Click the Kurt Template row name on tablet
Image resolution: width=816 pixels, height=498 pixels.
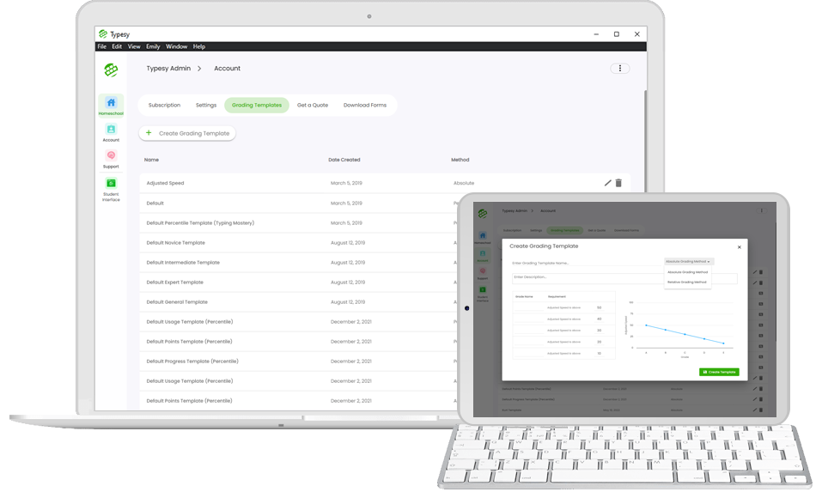click(x=512, y=410)
